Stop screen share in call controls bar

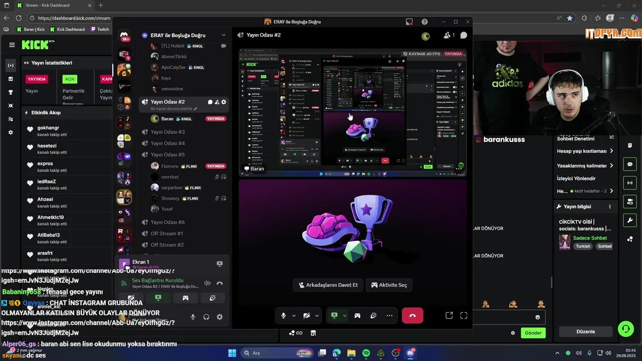pos(334,315)
